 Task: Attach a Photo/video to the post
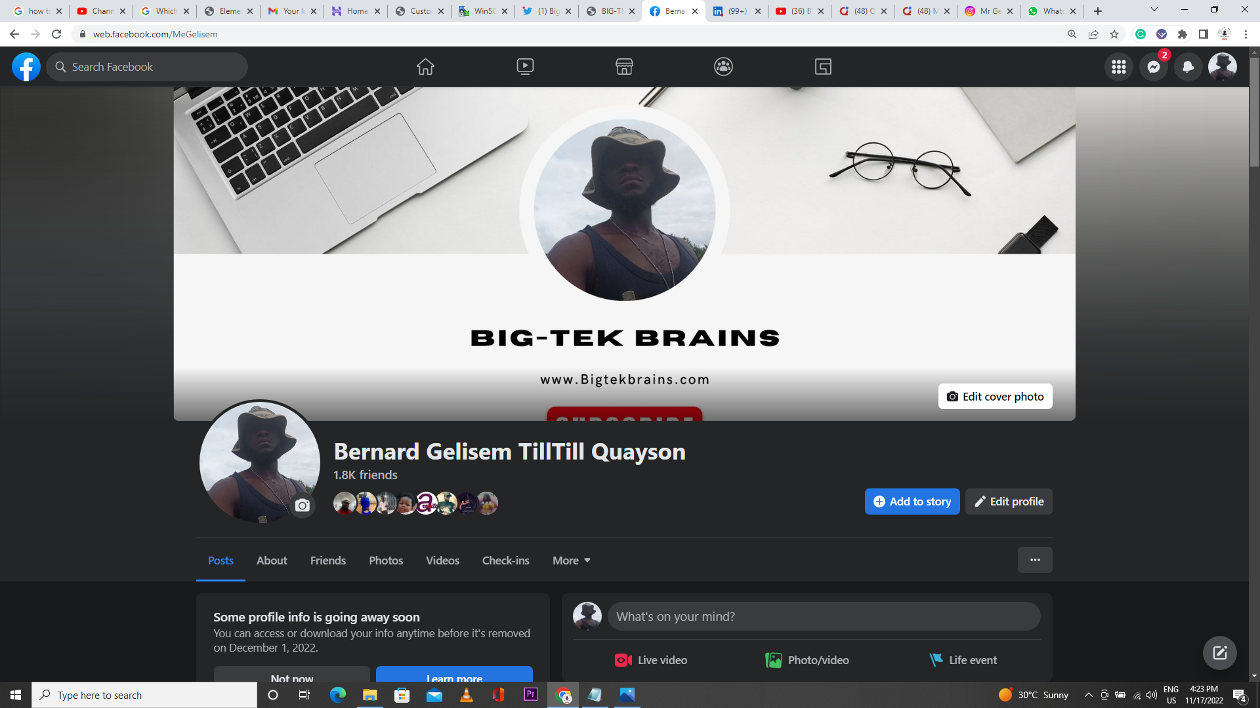[x=807, y=659]
